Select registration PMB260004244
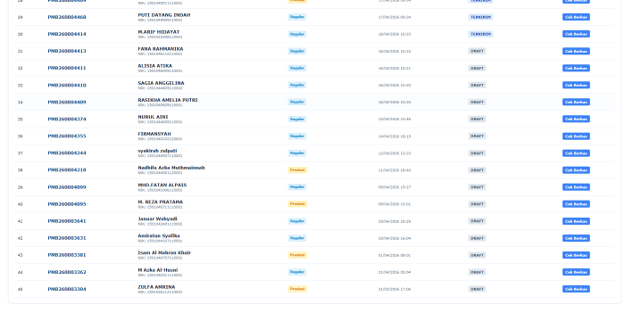 [x=67, y=153]
